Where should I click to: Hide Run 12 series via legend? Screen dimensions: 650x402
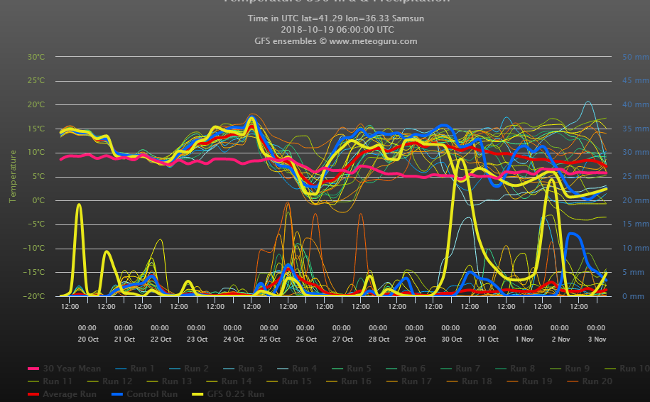pos(109,381)
